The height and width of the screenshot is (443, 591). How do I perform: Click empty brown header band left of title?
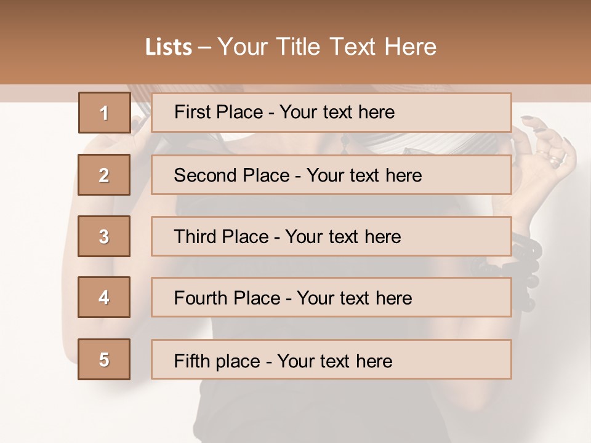tap(62, 43)
